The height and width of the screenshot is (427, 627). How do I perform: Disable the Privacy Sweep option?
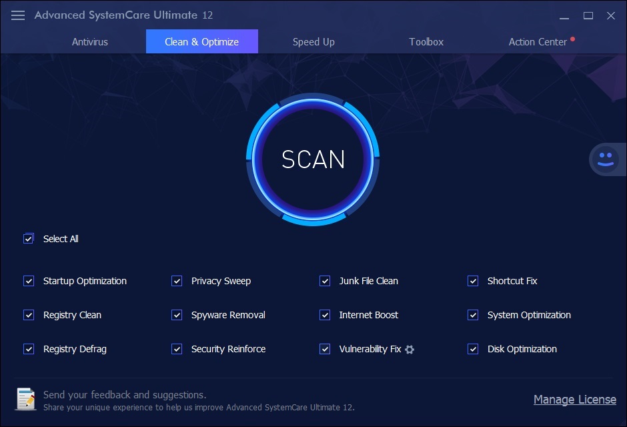177,281
